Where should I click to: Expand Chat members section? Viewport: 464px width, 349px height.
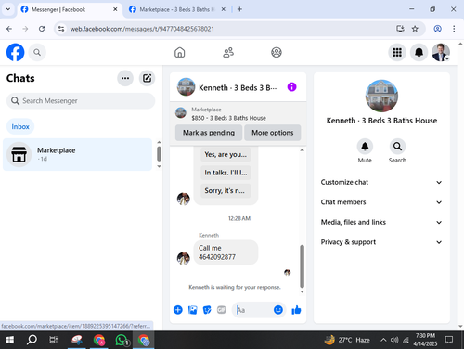[381, 202]
